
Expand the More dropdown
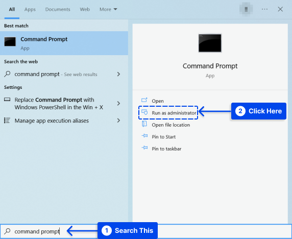108,9
